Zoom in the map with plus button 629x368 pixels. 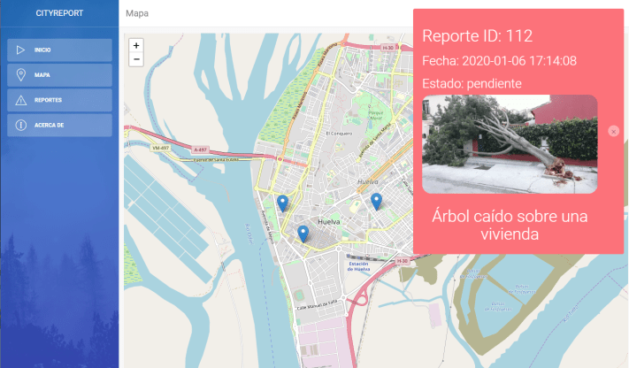pyautogui.click(x=136, y=45)
